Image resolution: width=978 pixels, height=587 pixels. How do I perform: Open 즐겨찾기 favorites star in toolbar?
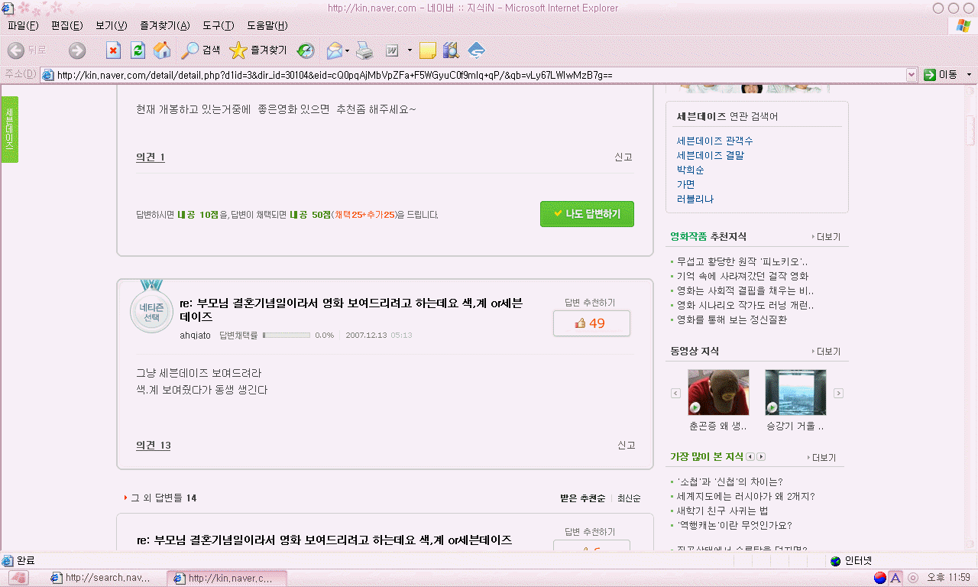258,50
